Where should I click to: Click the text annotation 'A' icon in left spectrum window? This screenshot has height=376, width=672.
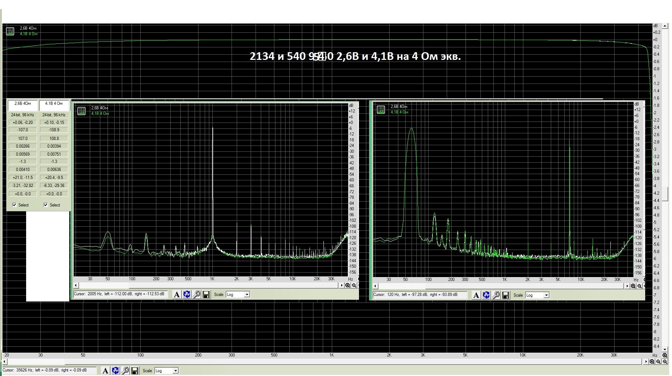tap(177, 295)
